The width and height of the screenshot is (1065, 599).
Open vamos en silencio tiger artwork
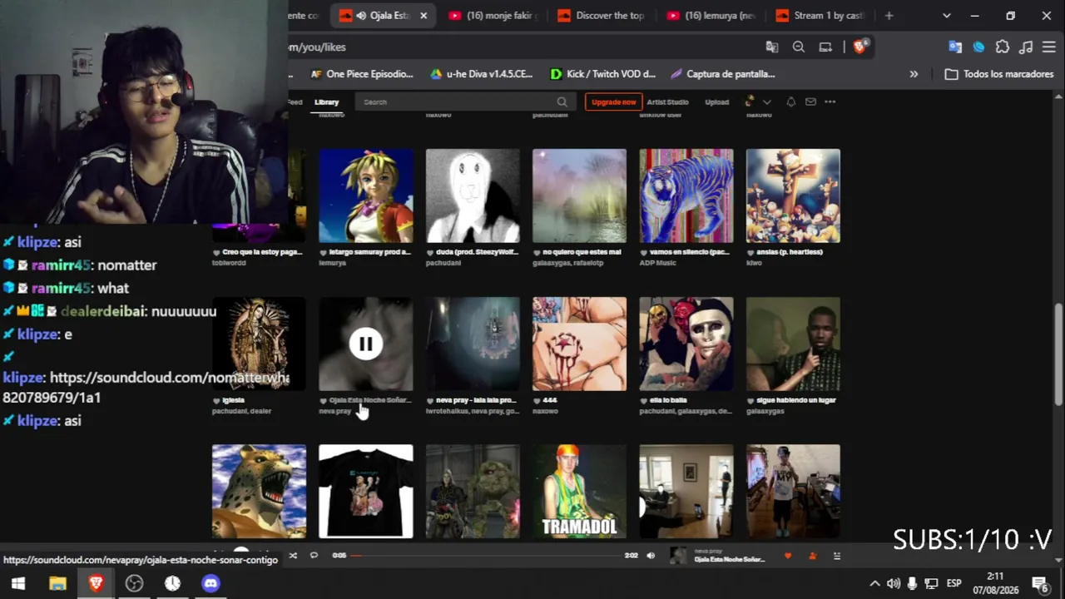[x=686, y=196]
